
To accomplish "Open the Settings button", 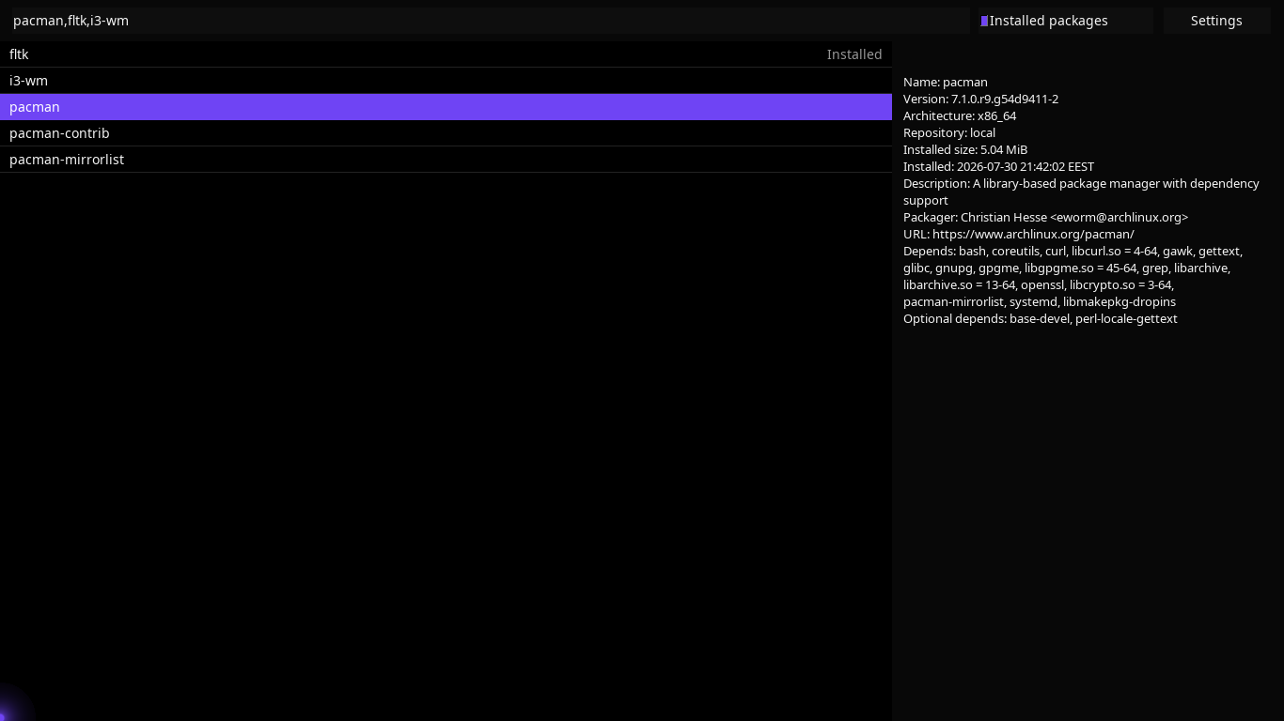I will 1216,21.
